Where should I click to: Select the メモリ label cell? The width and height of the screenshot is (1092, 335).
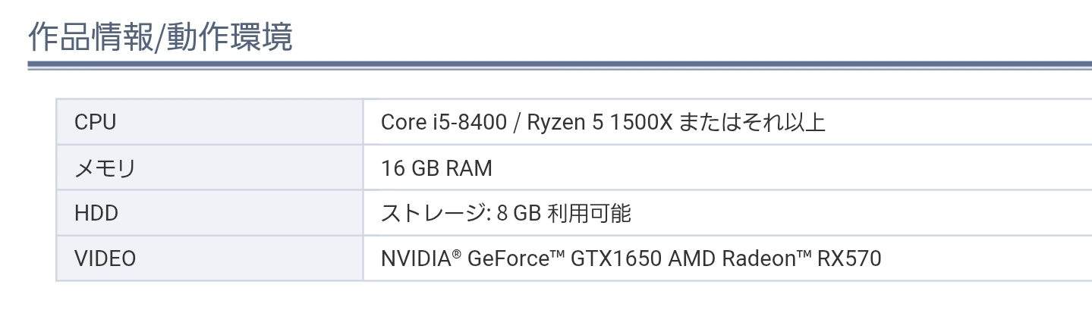coord(210,167)
